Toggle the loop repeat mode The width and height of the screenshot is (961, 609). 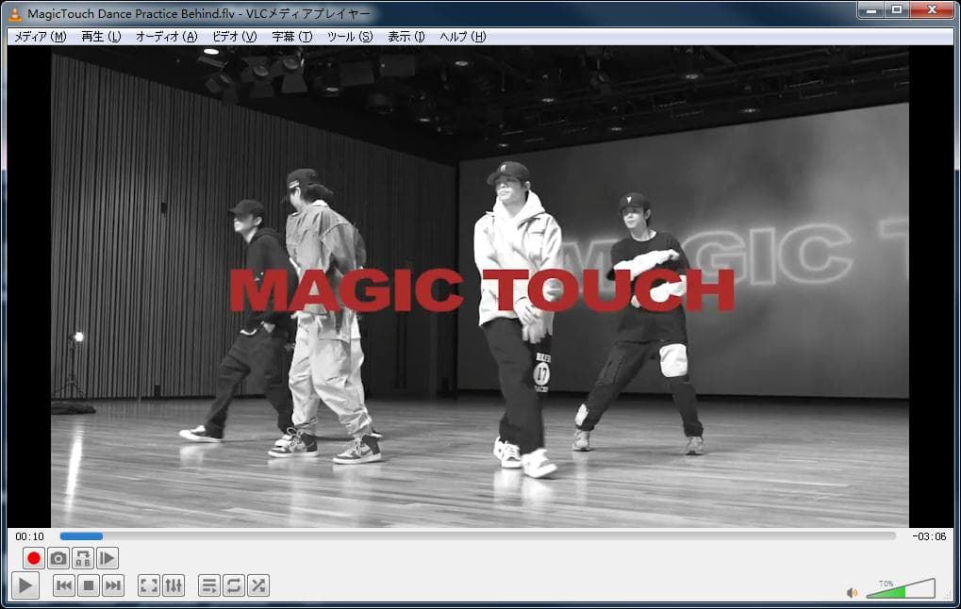(234, 585)
